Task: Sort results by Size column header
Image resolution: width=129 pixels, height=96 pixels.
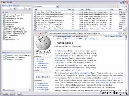Action: click(x=79, y=10)
